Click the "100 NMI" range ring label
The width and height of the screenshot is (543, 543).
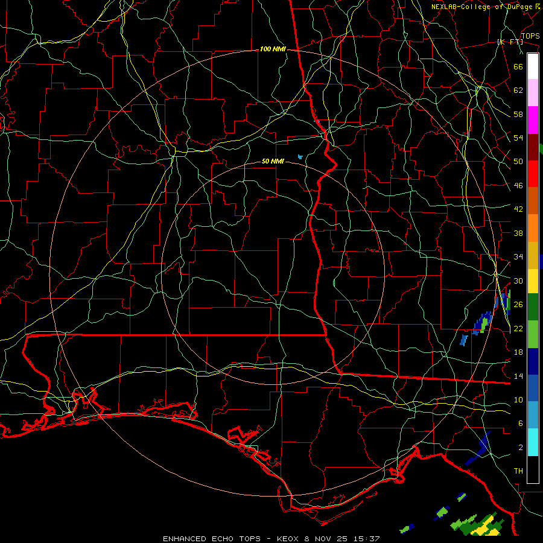tap(273, 49)
